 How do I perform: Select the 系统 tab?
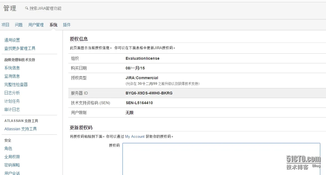[53, 25]
